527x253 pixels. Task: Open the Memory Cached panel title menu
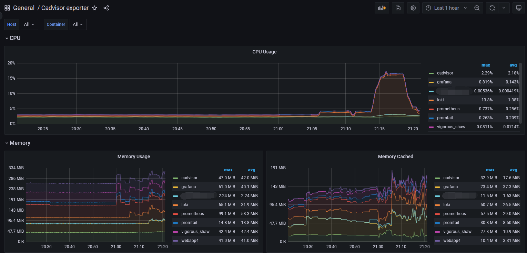coord(395,156)
